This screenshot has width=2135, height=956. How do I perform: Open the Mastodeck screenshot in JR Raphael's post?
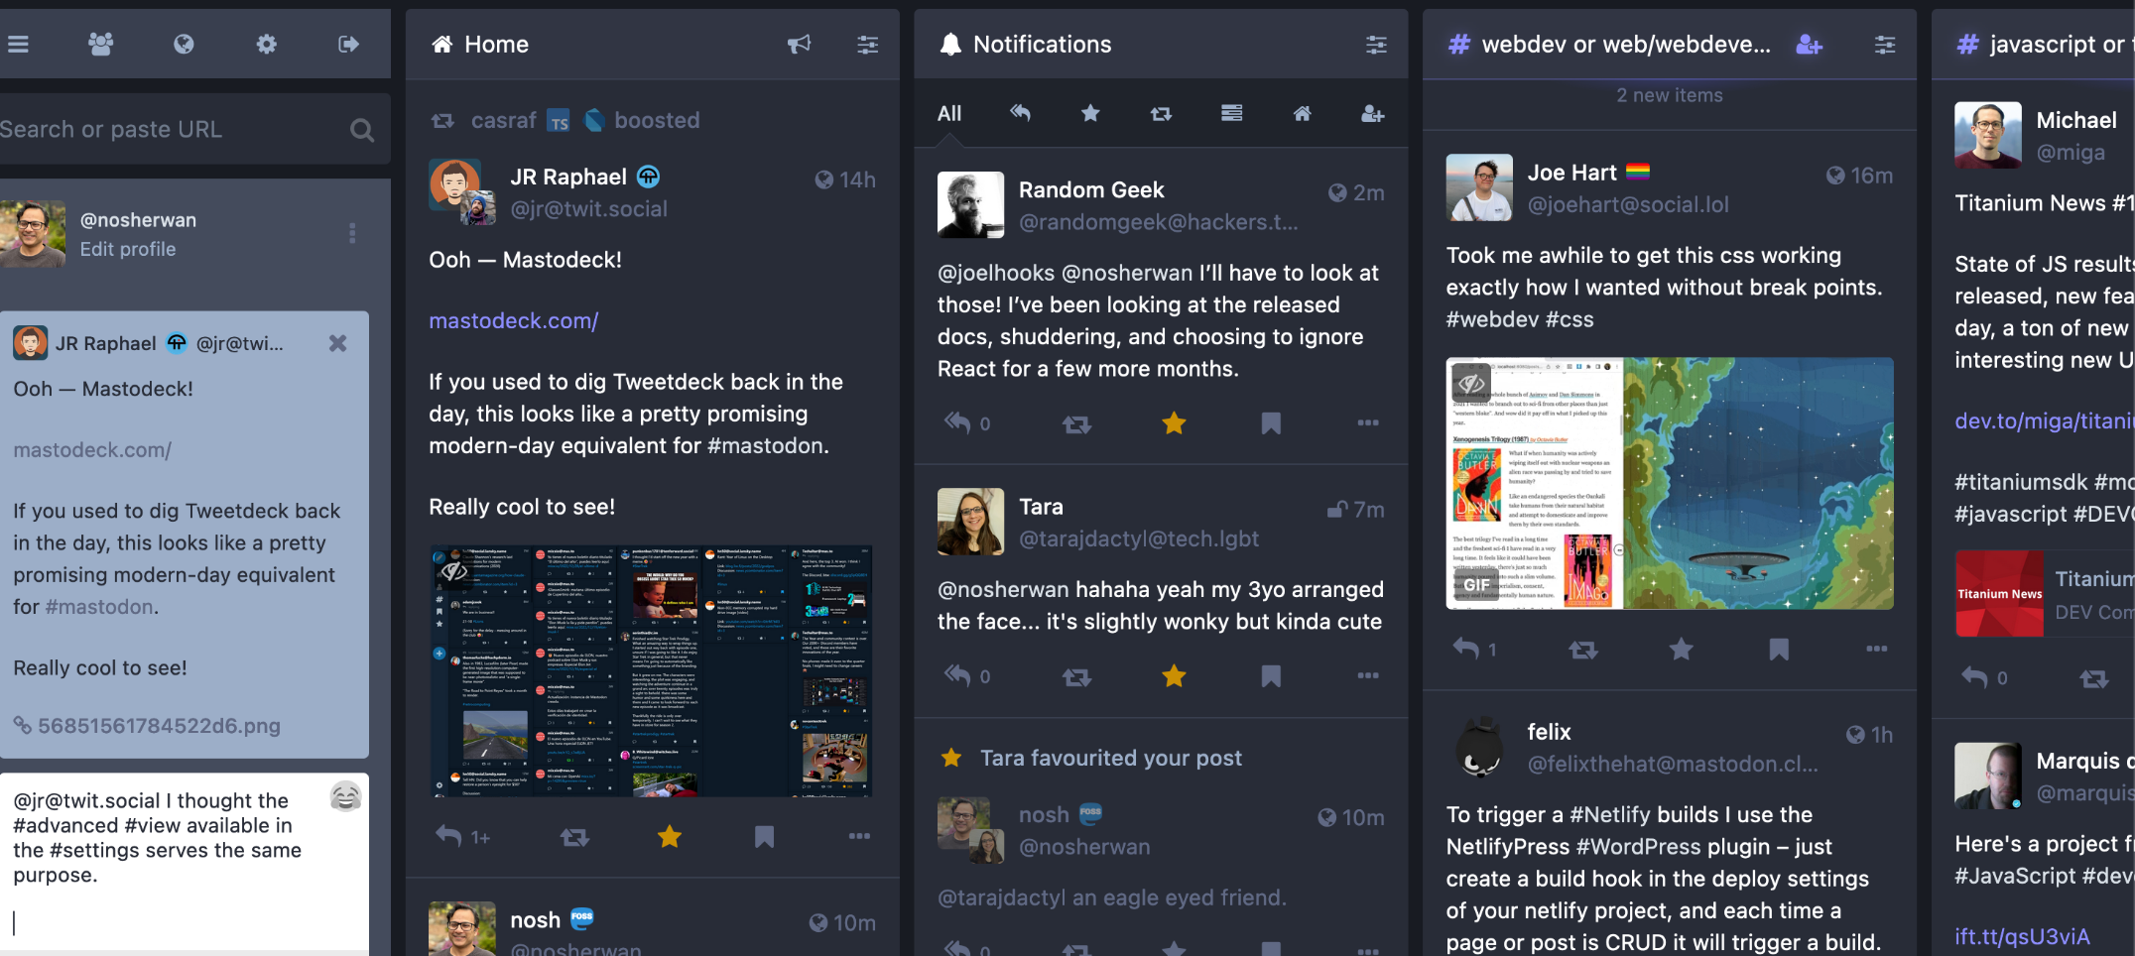651,671
